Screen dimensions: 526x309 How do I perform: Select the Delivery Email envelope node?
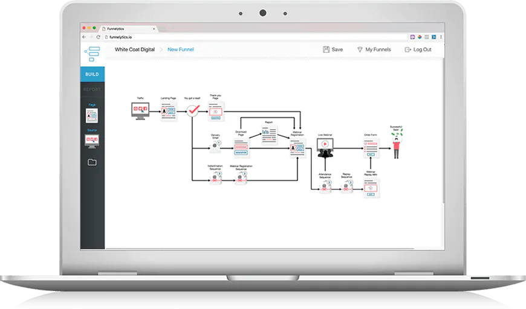point(215,147)
